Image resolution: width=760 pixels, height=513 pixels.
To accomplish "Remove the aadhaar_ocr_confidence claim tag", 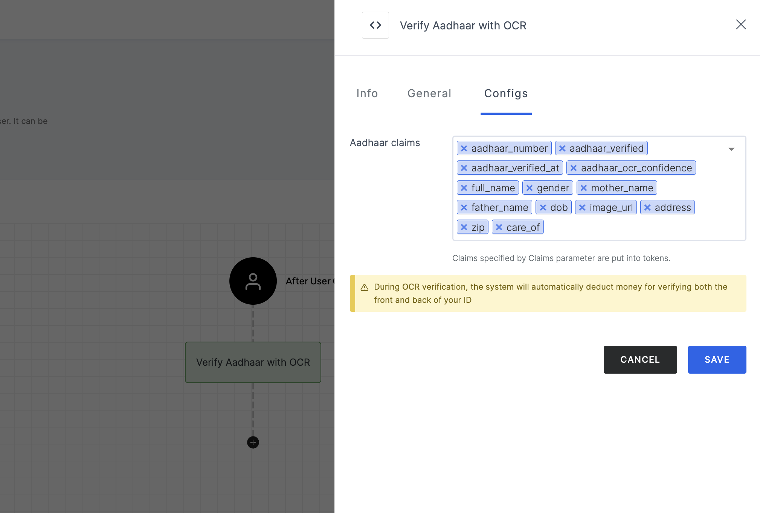I will (574, 168).
